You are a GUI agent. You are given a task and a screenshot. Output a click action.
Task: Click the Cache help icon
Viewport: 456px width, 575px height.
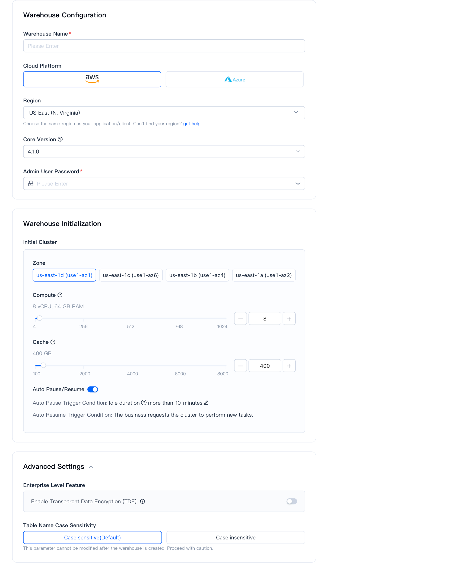coord(53,342)
